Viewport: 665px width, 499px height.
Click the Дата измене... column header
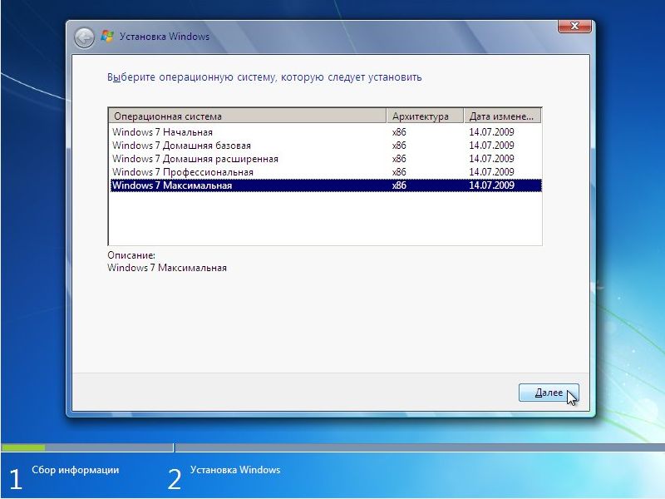click(x=503, y=116)
